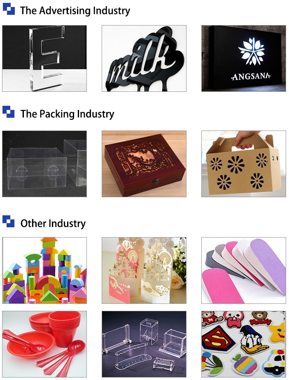View the transparent plastic box image
This screenshot has width=289, height=380.
(44, 164)
